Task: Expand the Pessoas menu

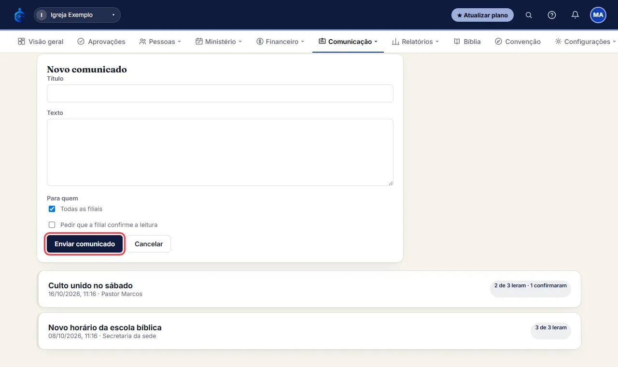Action: tap(160, 42)
